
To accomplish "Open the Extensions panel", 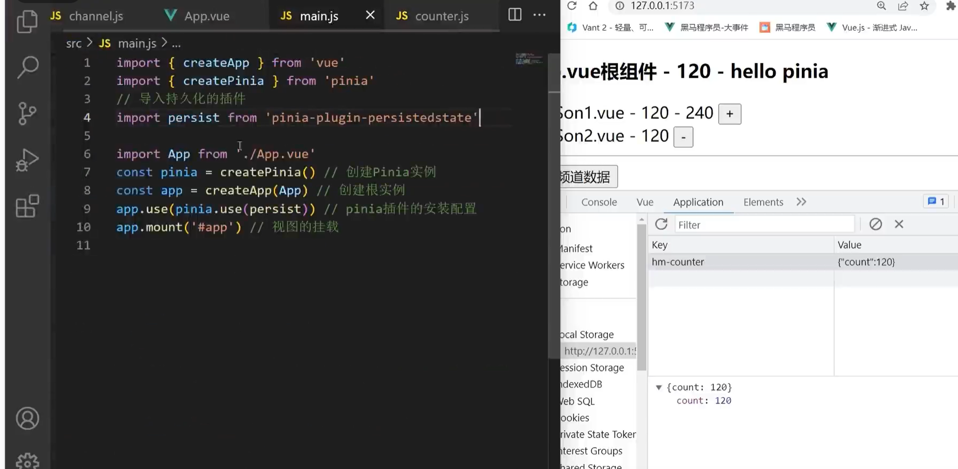I will pyautogui.click(x=27, y=206).
